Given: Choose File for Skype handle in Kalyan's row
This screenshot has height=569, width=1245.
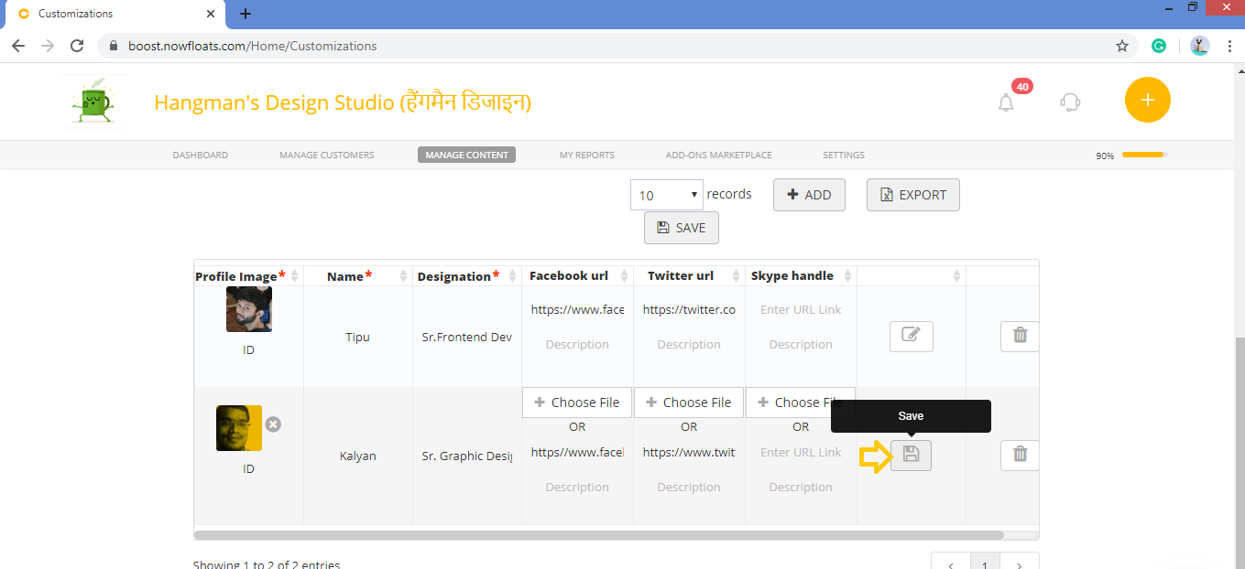Looking at the screenshot, I should 801,403.
